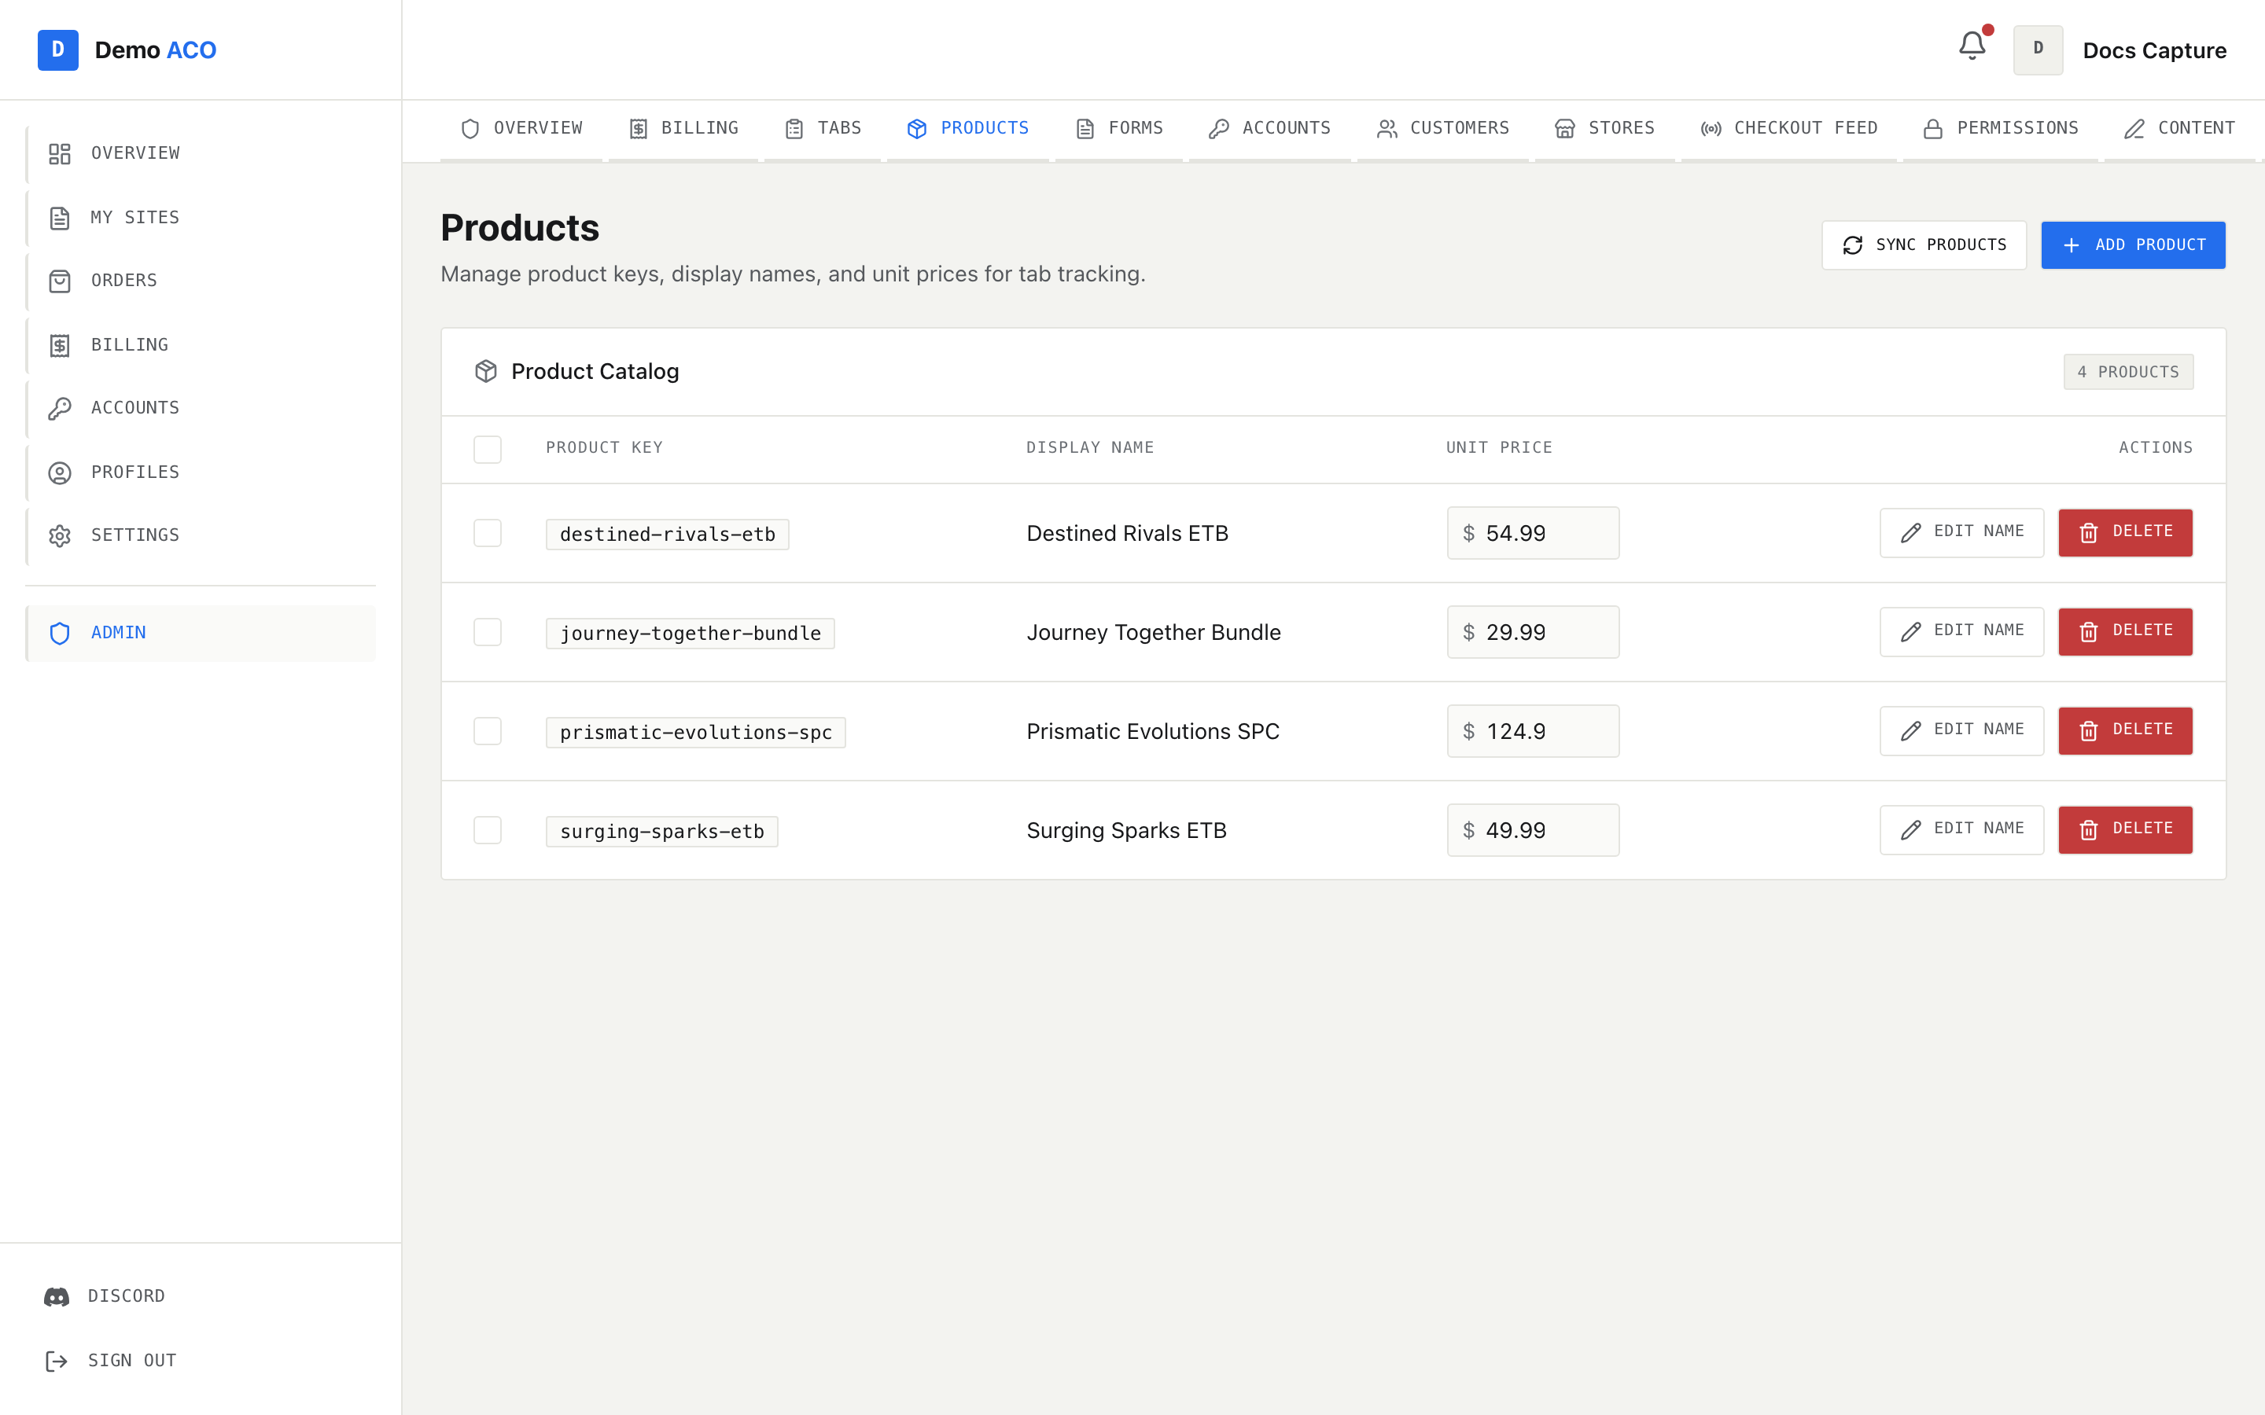
Task: Delete the Journey Together Bundle product
Action: [x=2126, y=632]
